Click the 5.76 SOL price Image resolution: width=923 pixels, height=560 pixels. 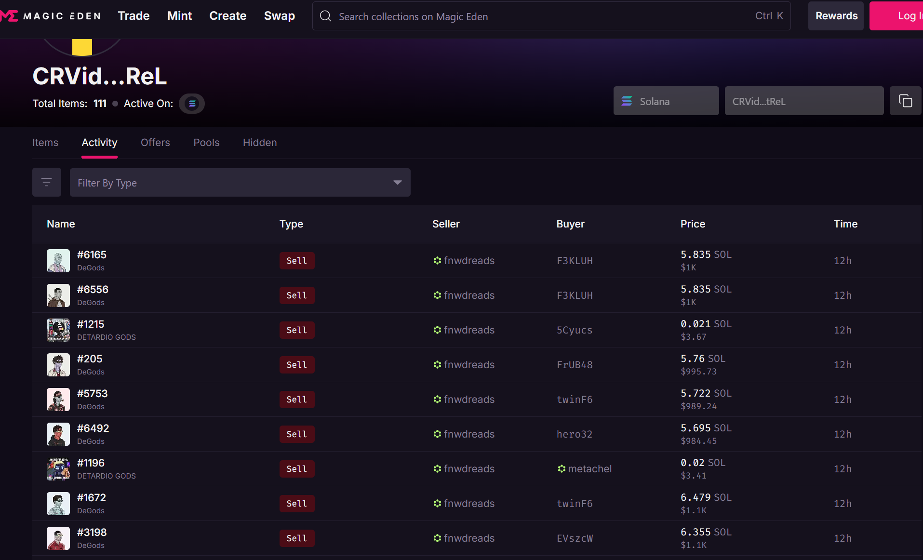click(x=703, y=359)
